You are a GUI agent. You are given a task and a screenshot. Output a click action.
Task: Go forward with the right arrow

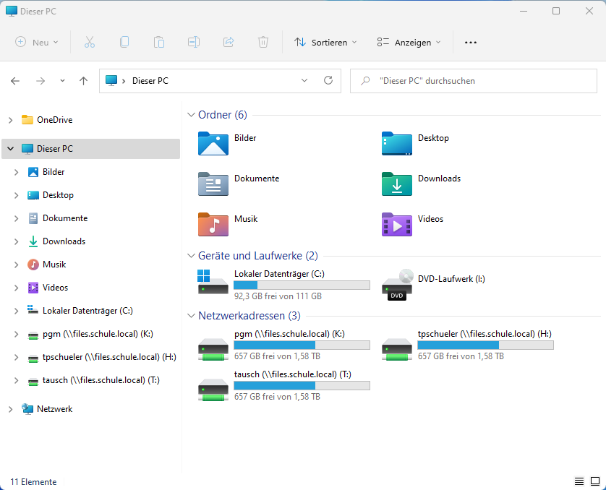[40, 81]
